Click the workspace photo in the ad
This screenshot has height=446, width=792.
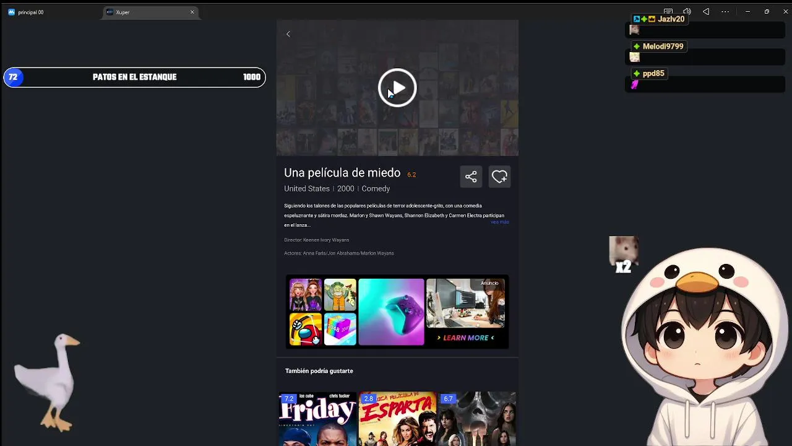[x=465, y=303]
